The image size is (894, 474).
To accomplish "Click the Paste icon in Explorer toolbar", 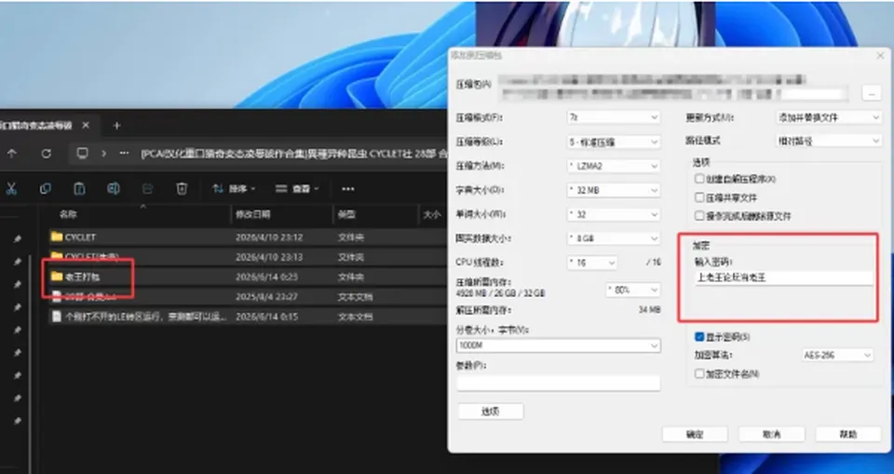I will [79, 189].
